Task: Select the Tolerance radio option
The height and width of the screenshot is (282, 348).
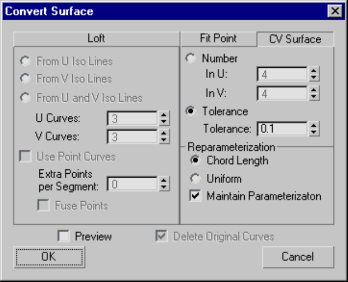Action: [191, 111]
